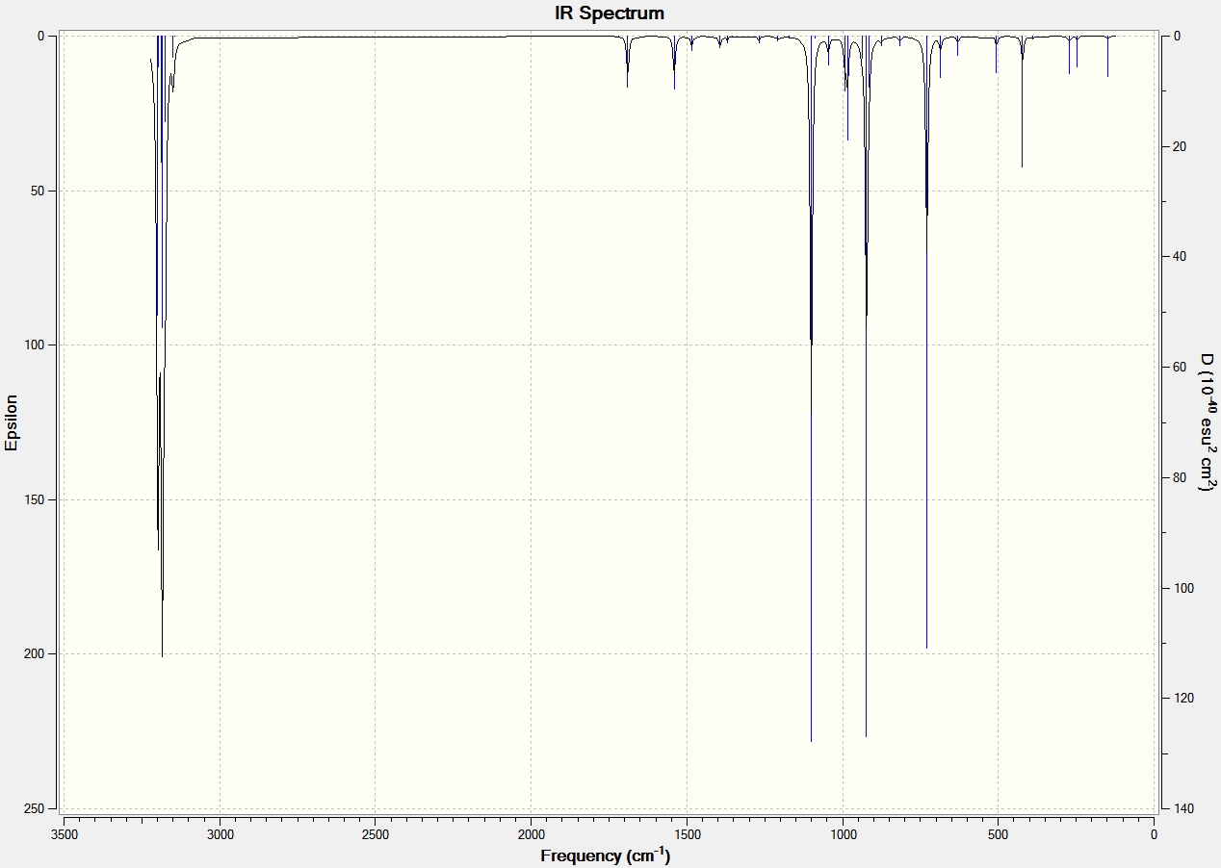
Task: Click the IR Spectrum chart title
Action: click(610, 13)
